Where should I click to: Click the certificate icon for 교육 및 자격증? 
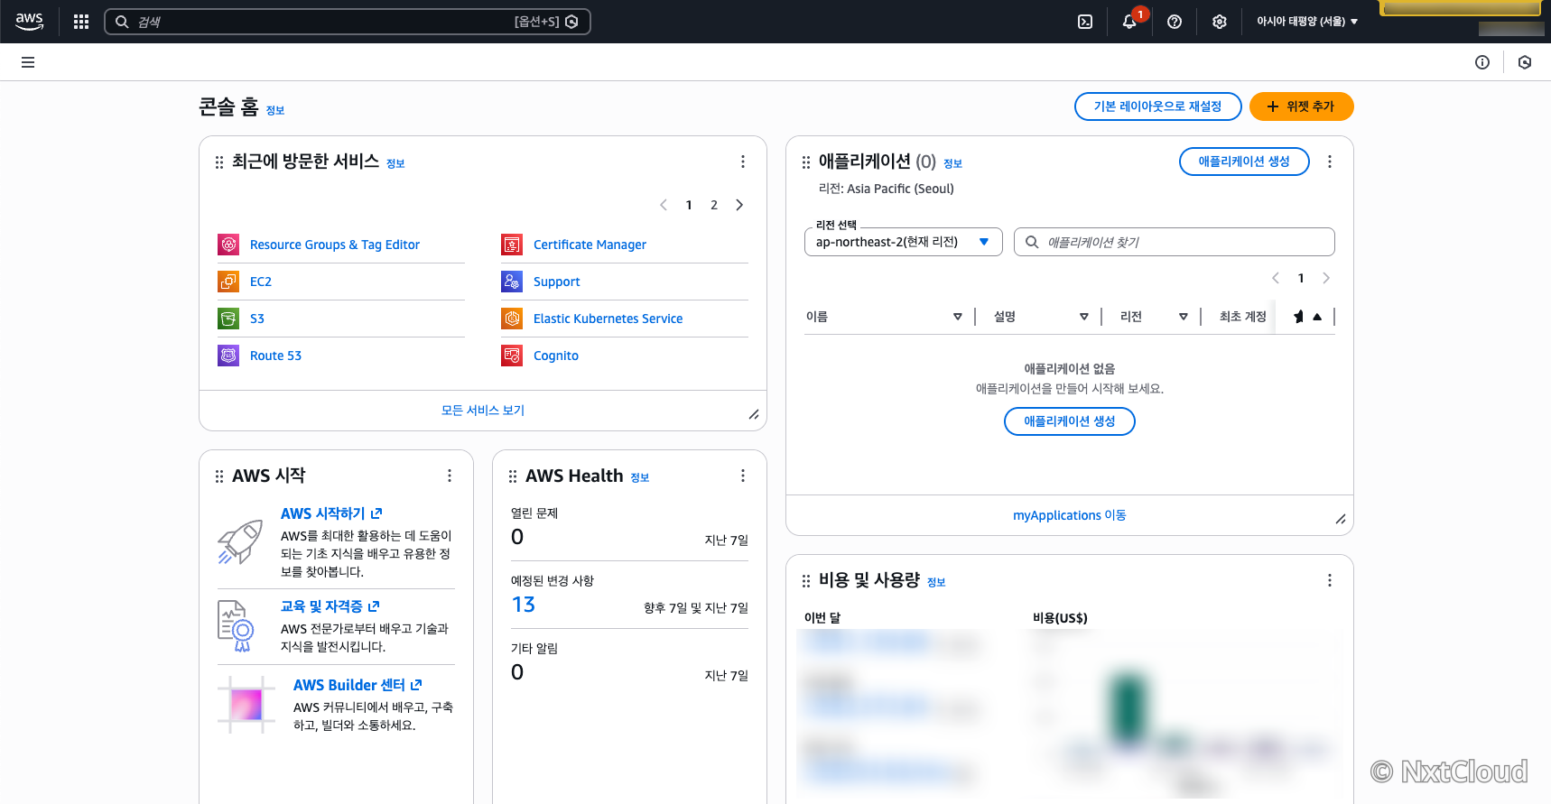237,625
